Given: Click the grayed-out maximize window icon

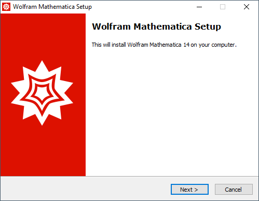Looking at the screenshot, I should tap(223, 7).
